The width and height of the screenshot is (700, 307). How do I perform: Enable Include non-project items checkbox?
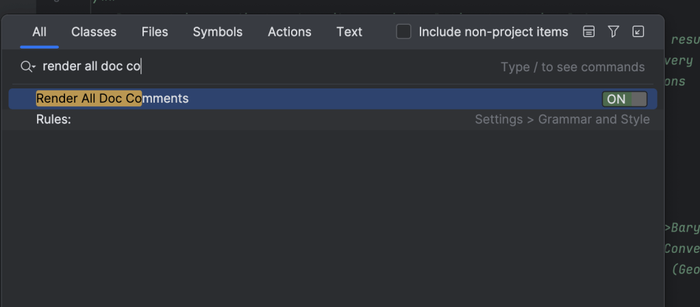point(404,32)
